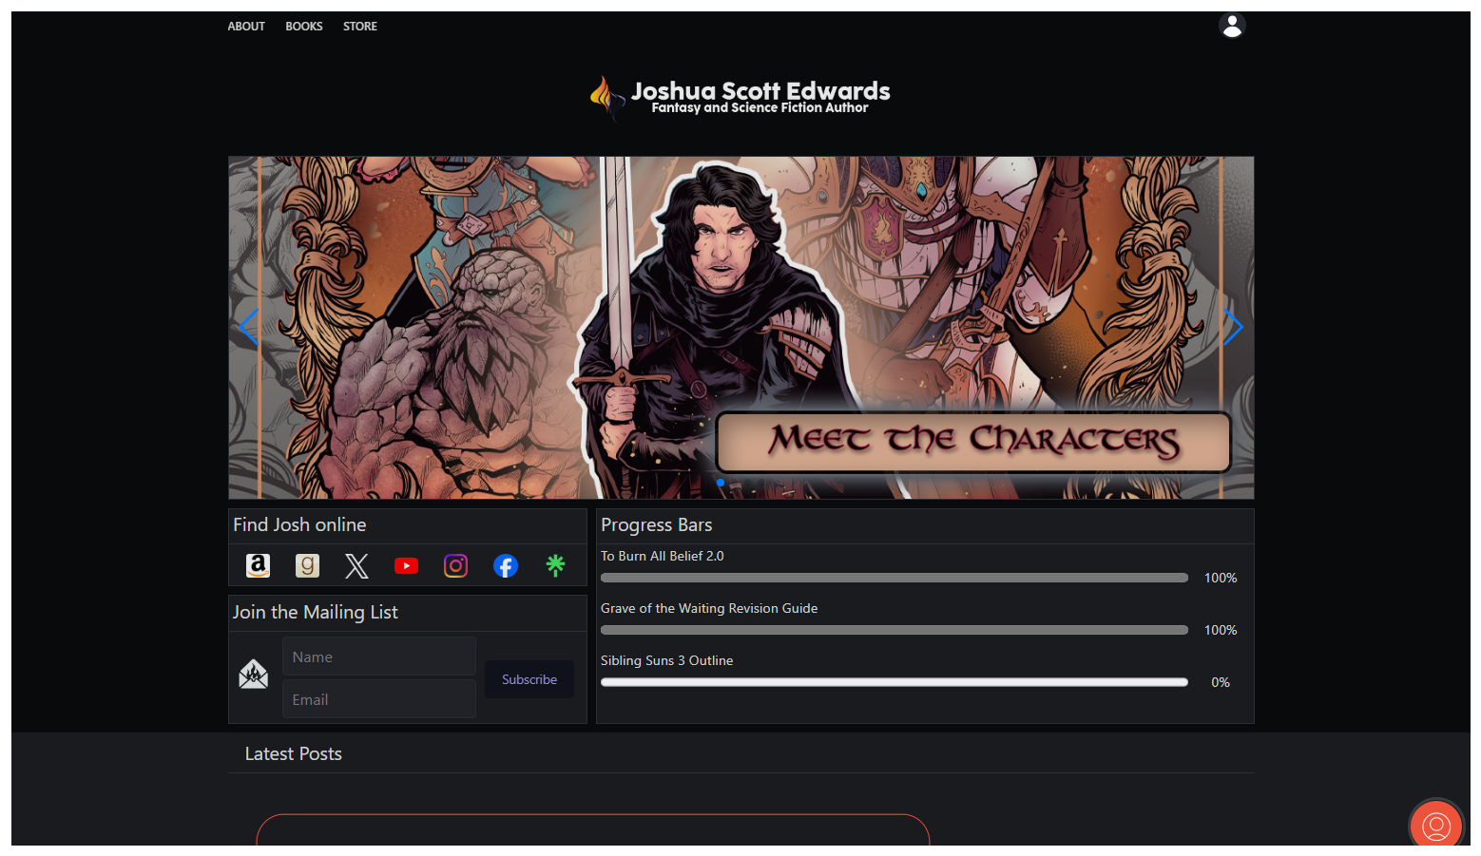
Task: Click the Join the Mailing List heading
Action: (316, 613)
